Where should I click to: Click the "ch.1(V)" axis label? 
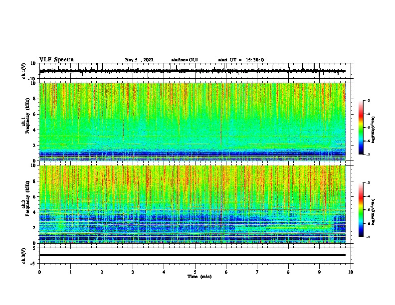24,71
